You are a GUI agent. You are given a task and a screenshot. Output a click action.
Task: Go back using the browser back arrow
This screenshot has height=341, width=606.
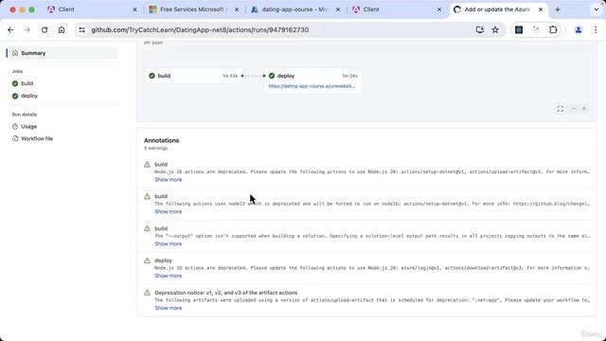[x=10, y=29]
